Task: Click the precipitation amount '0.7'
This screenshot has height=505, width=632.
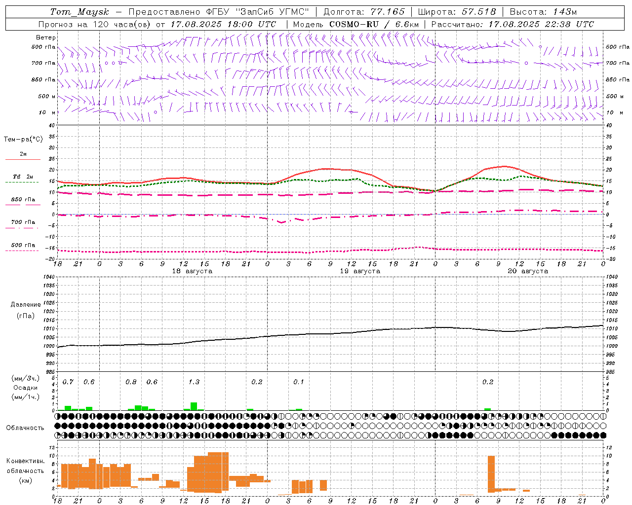Action: click(68, 382)
